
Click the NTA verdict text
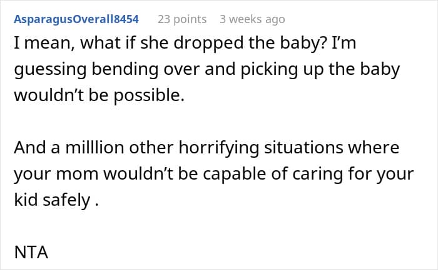click(x=31, y=252)
